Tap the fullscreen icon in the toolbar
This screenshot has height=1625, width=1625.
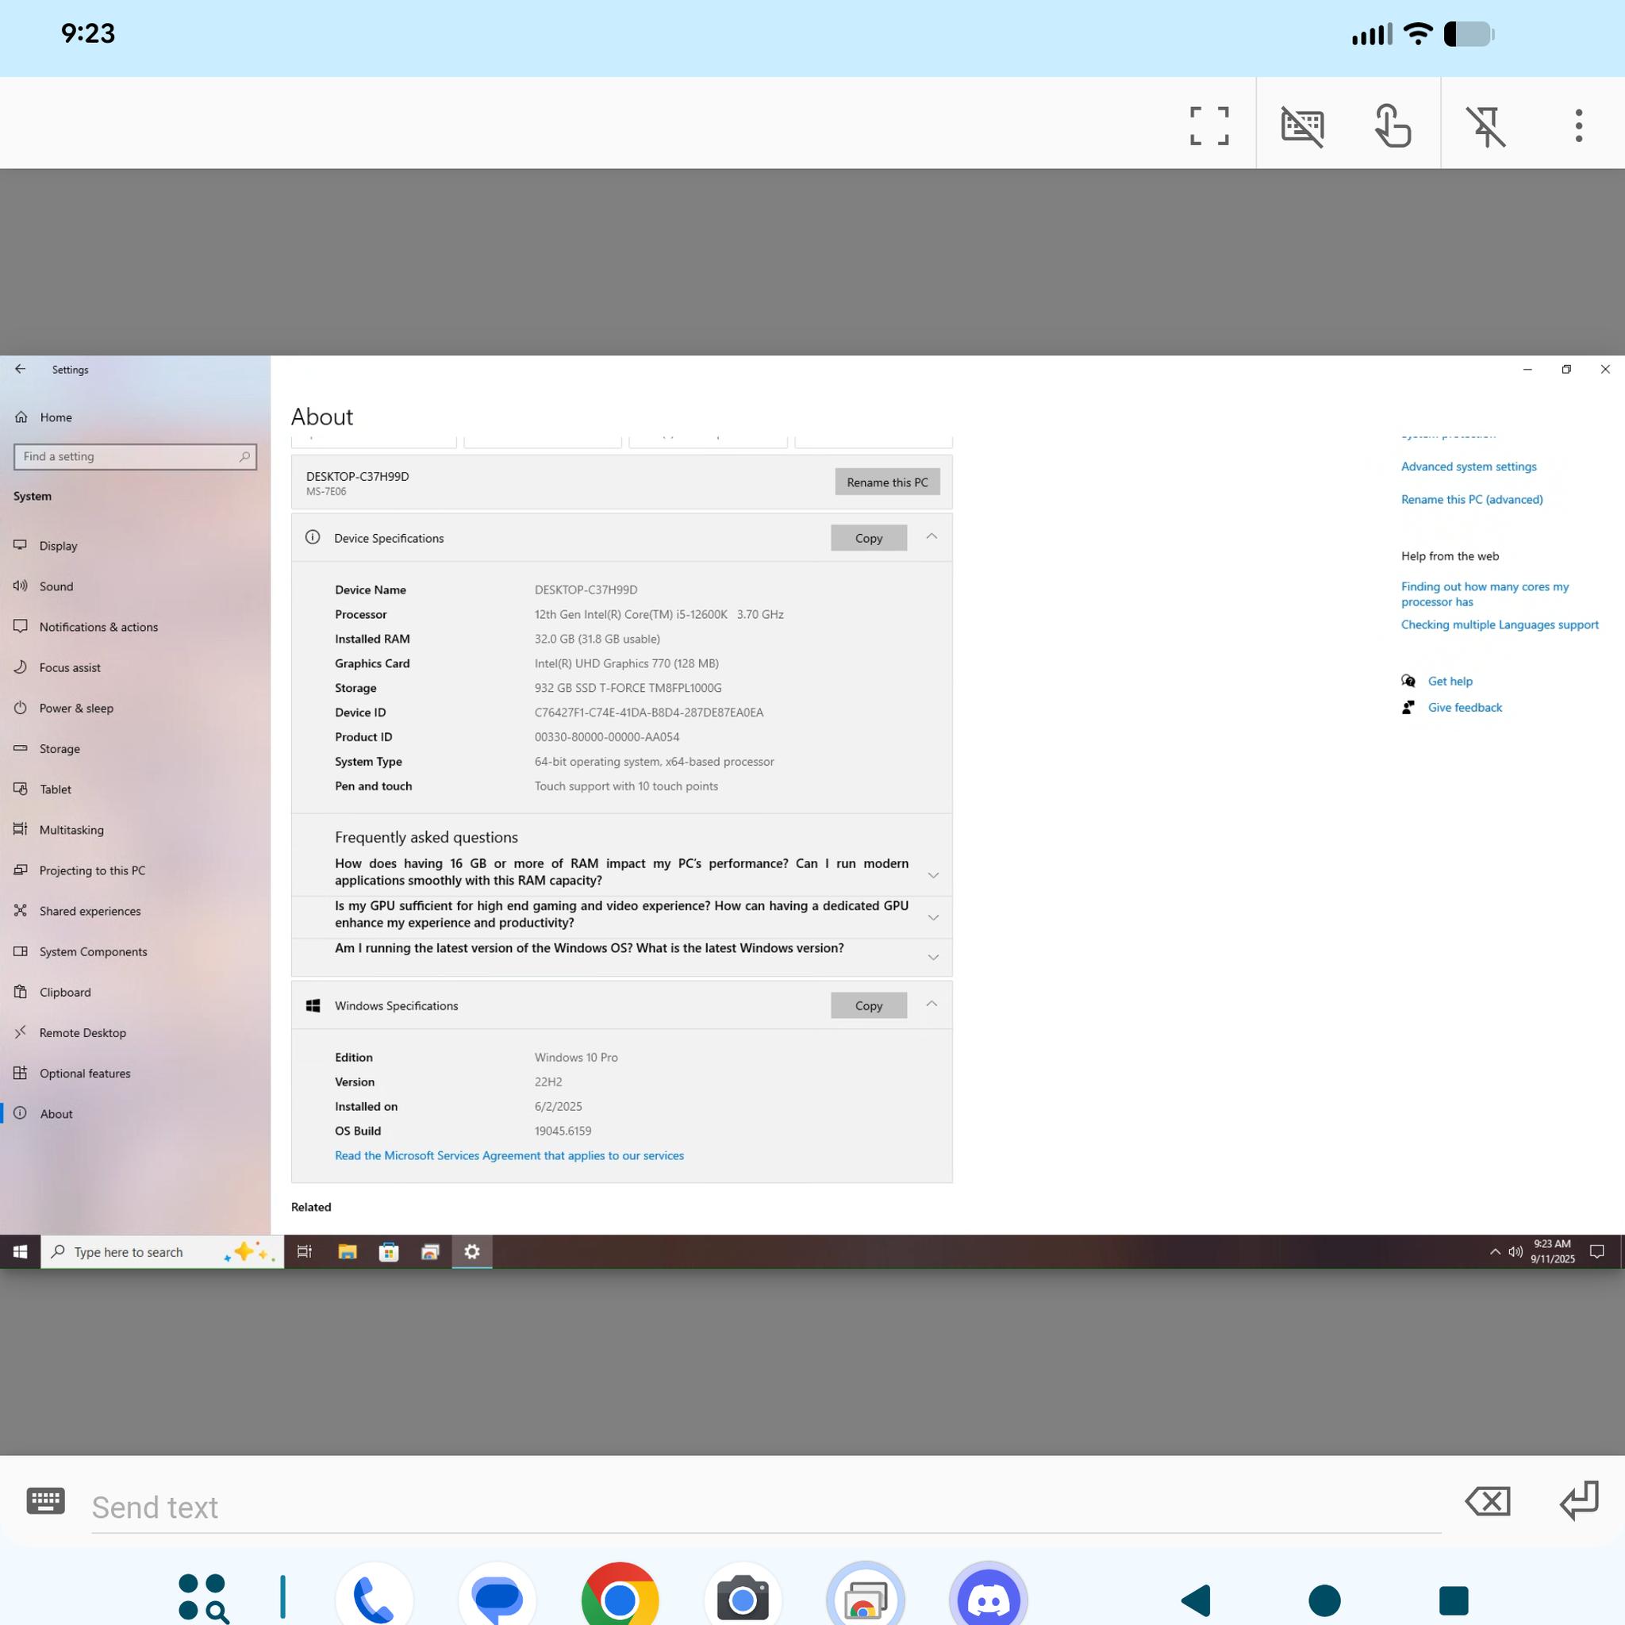click(x=1208, y=126)
